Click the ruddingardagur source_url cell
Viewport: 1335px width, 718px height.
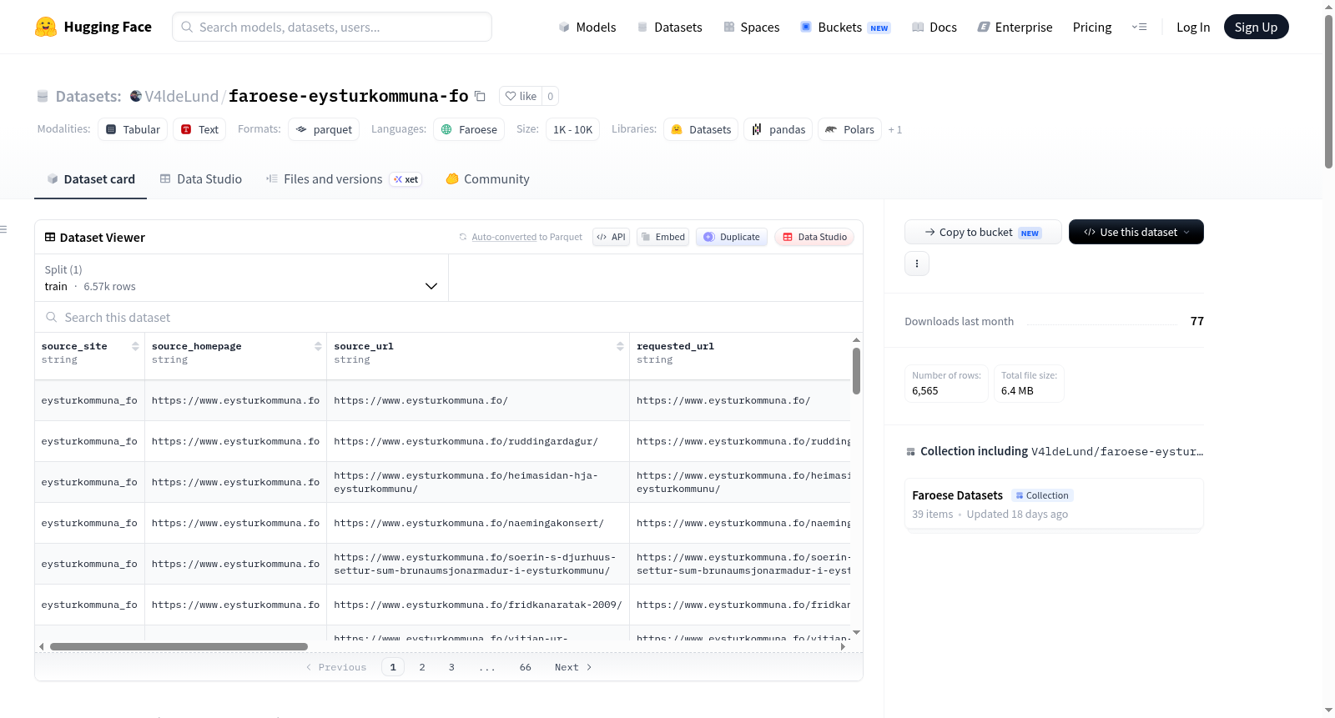click(x=478, y=441)
